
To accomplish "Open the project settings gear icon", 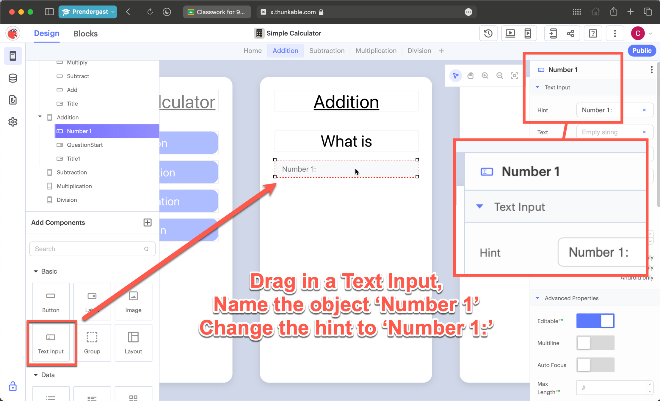I will (13, 122).
